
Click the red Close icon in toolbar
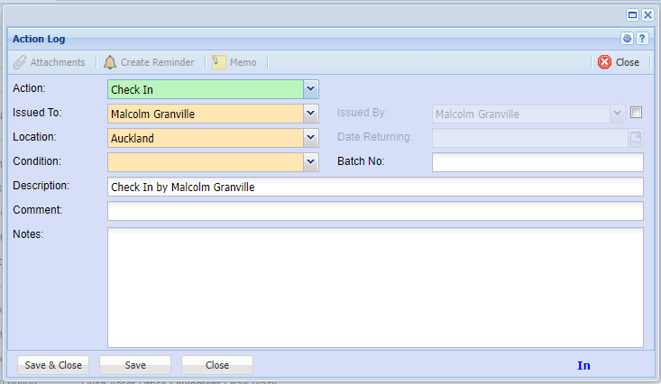pyautogui.click(x=604, y=62)
